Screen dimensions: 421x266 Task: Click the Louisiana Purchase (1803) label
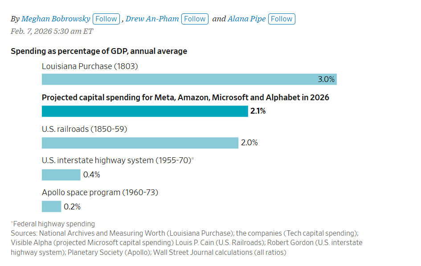pyautogui.click(x=90, y=66)
